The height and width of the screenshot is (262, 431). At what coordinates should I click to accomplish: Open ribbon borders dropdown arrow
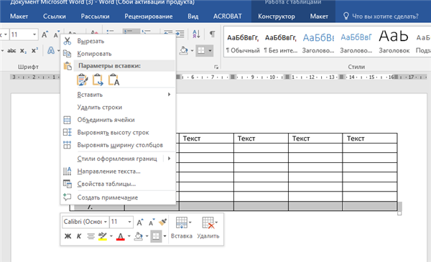(x=210, y=50)
